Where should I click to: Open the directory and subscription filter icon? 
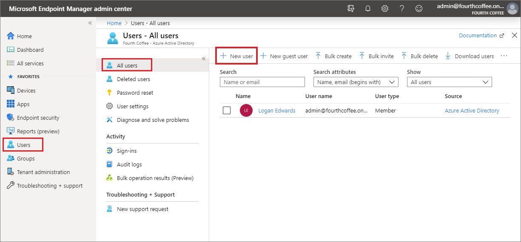point(351,8)
